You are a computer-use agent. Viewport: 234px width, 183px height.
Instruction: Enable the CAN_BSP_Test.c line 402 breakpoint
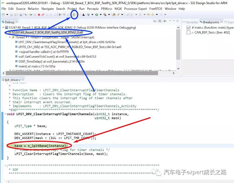(x=188, y=32)
